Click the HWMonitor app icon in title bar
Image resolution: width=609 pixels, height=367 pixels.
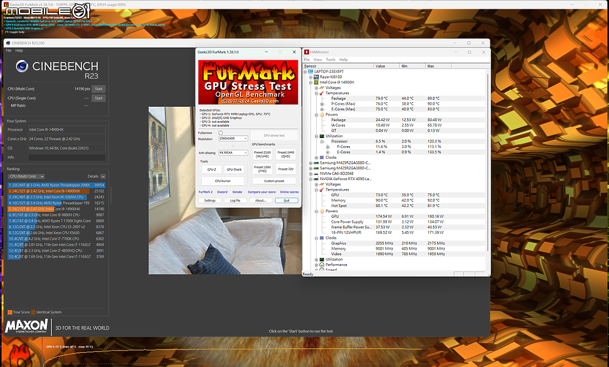point(307,52)
